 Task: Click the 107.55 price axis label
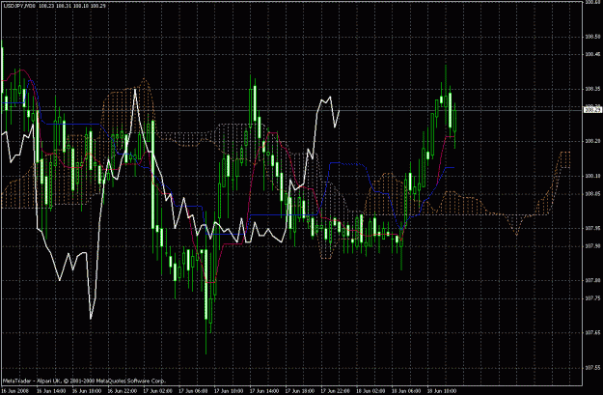coord(592,368)
